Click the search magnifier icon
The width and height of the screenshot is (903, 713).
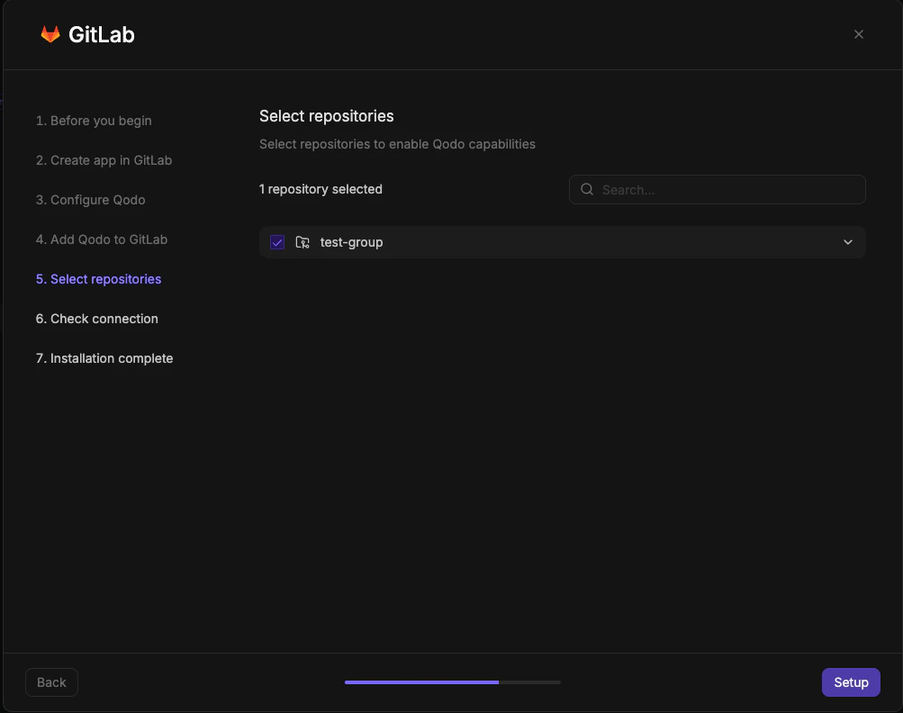pyautogui.click(x=587, y=189)
